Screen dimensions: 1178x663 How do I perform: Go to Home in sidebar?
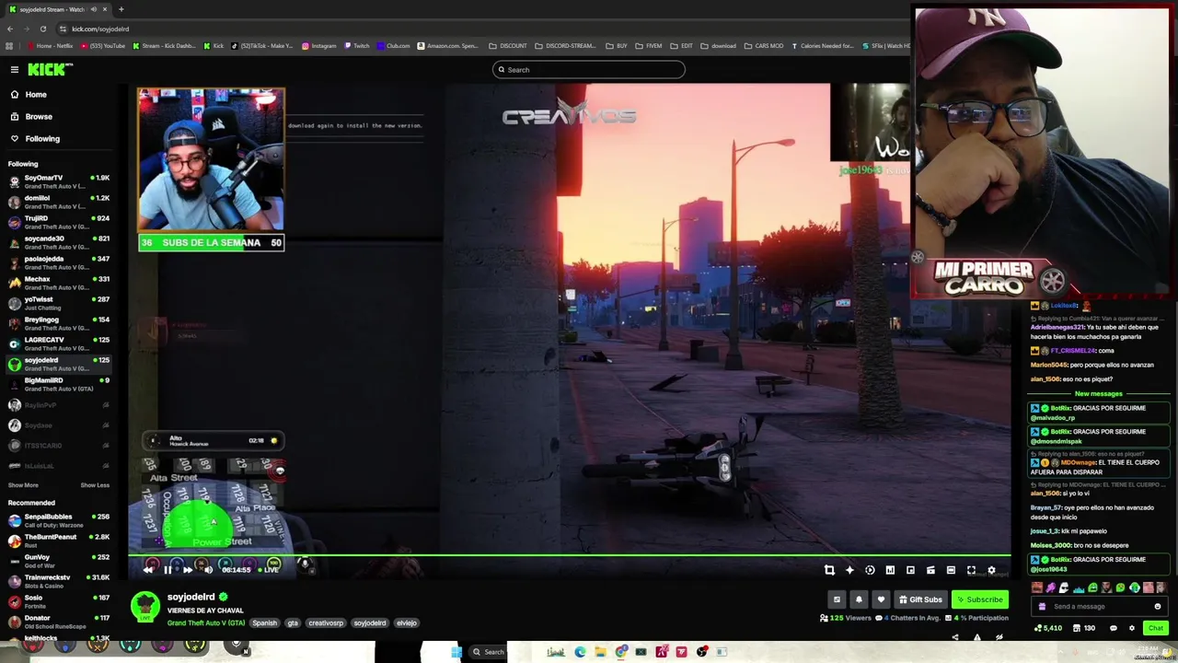point(59,95)
